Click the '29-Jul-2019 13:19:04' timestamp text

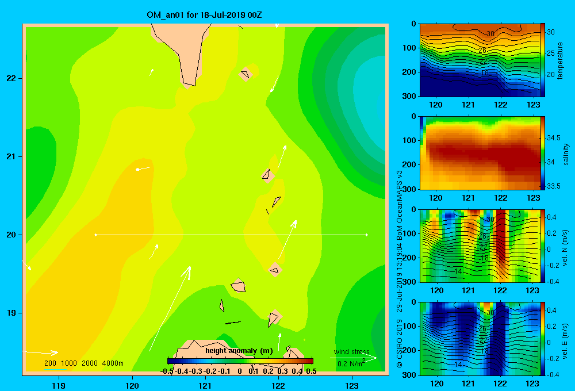pos(400,277)
